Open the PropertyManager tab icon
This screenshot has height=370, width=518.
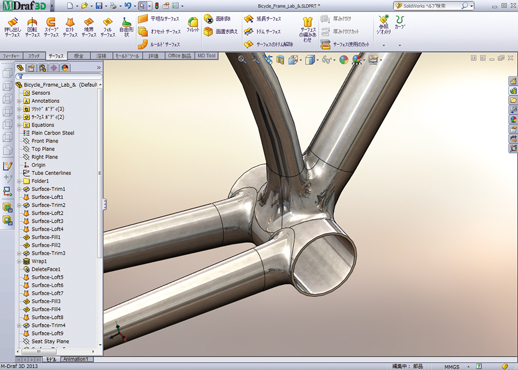(x=31, y=68)
